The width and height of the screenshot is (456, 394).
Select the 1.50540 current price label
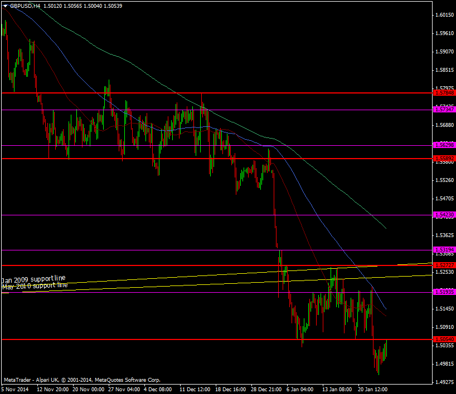coord(444,339)
